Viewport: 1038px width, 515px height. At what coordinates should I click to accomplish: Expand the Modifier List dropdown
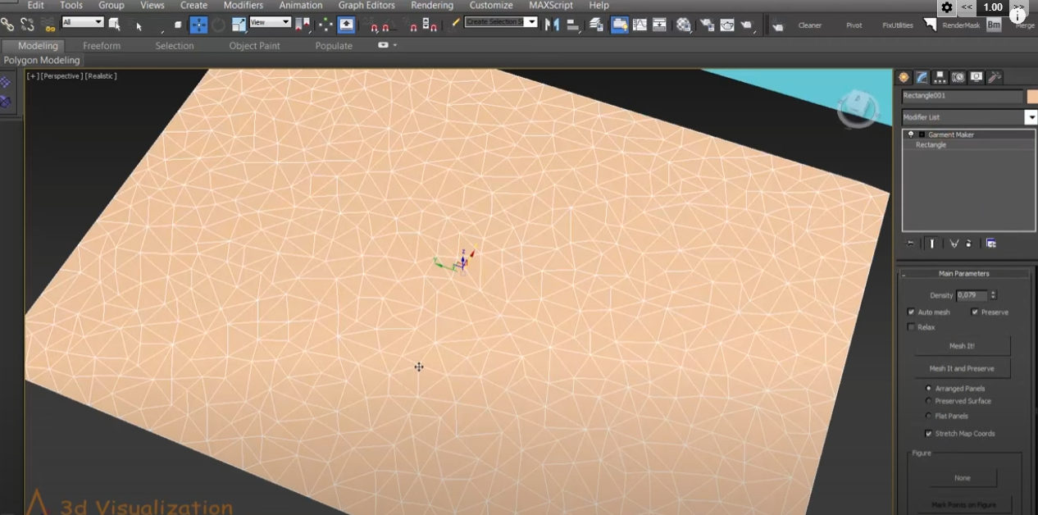[1031, 117]
